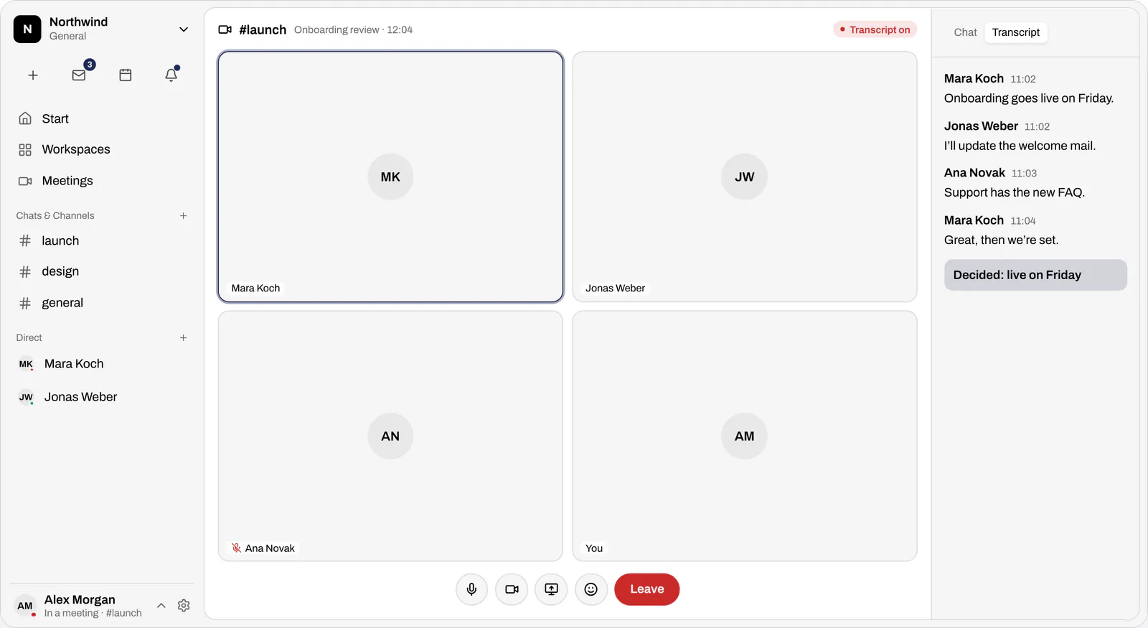Screen dimensions: 1148x628
Task: Share your screen
Action: point(551,589)
